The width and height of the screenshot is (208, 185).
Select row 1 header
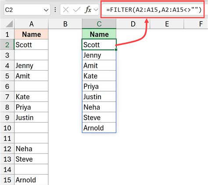click(7, 34)
